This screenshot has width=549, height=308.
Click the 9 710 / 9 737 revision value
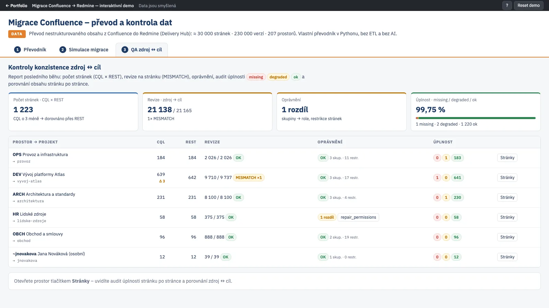tap(218, 178)
